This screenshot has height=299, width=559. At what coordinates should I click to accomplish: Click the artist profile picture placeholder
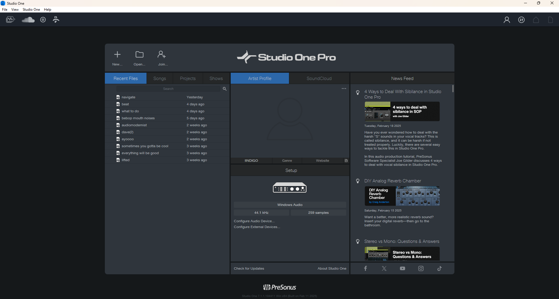click(x=290, y=119)
